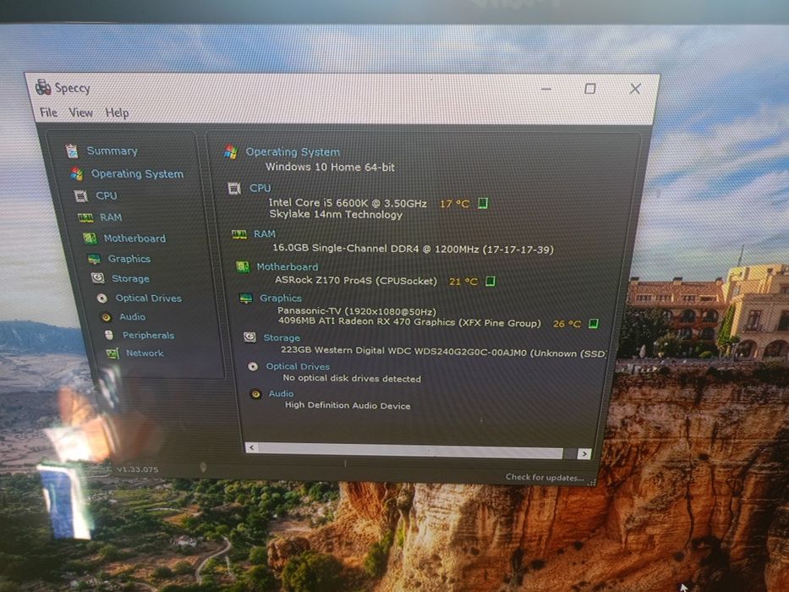The width and height of the screenshot is (789, 592).
Task: Open Audio section from sidebar
Action: point(132,316)
